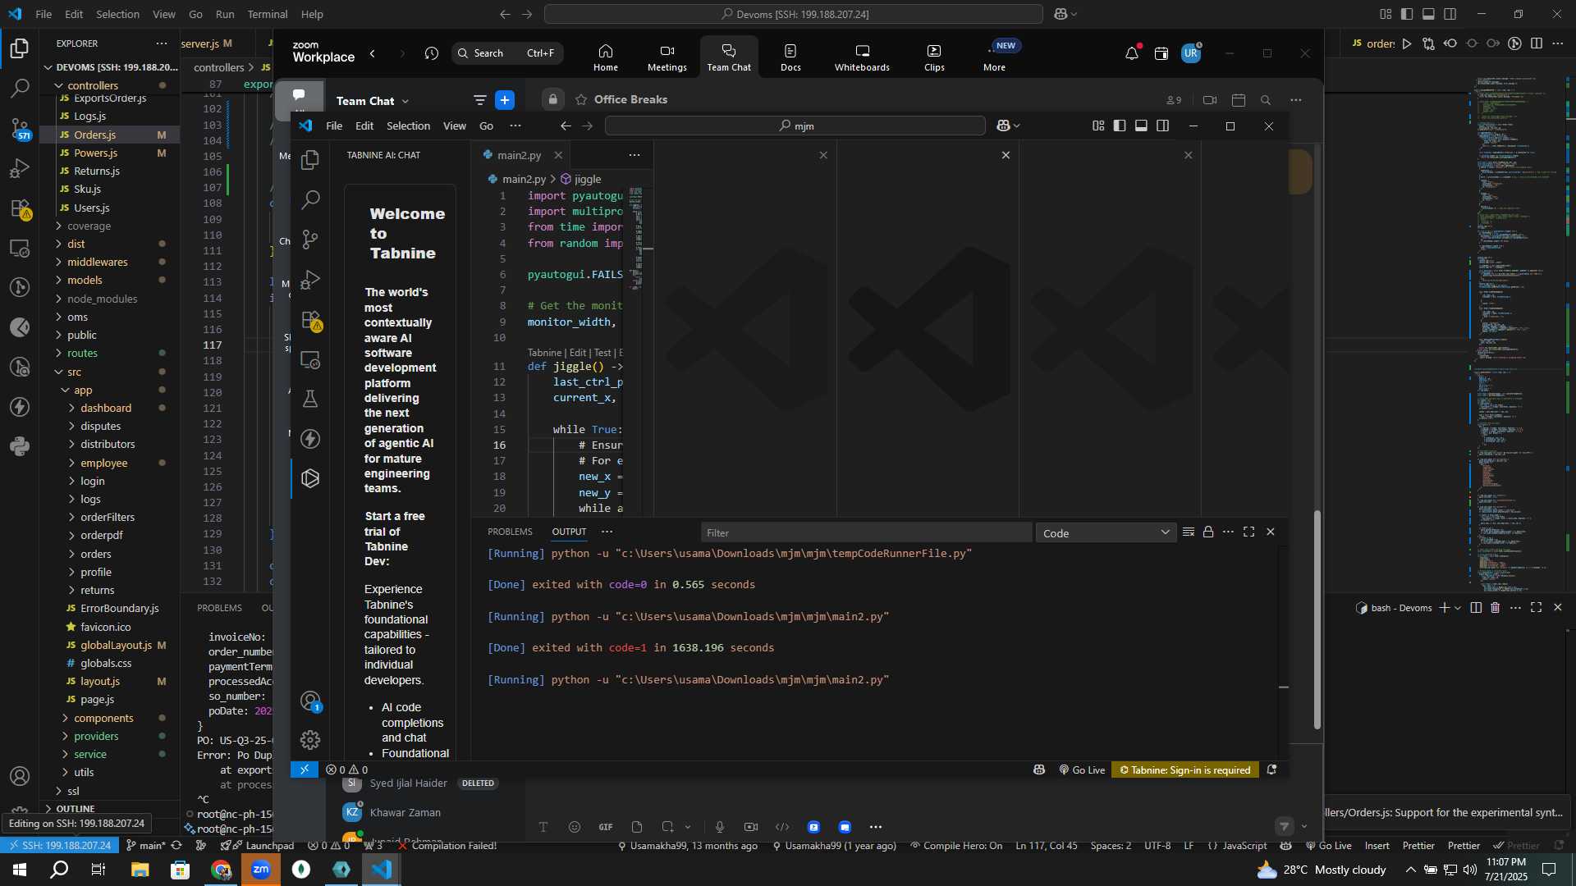Search within Office Breaks chat
The height and width of the screenshot is (886, 1576).
1266,100
